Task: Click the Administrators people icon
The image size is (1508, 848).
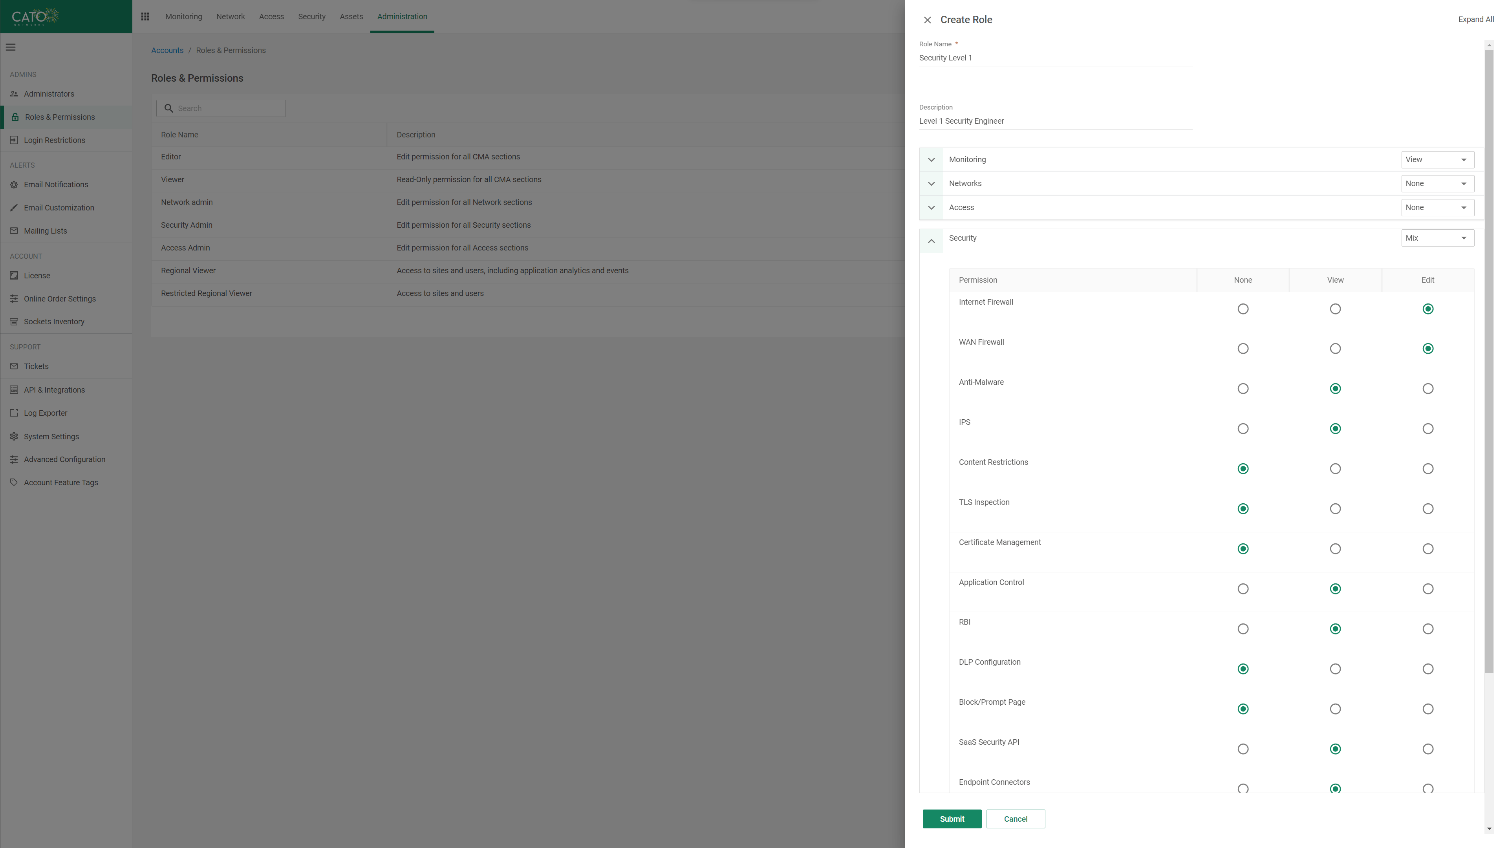Action: (14, 94)
